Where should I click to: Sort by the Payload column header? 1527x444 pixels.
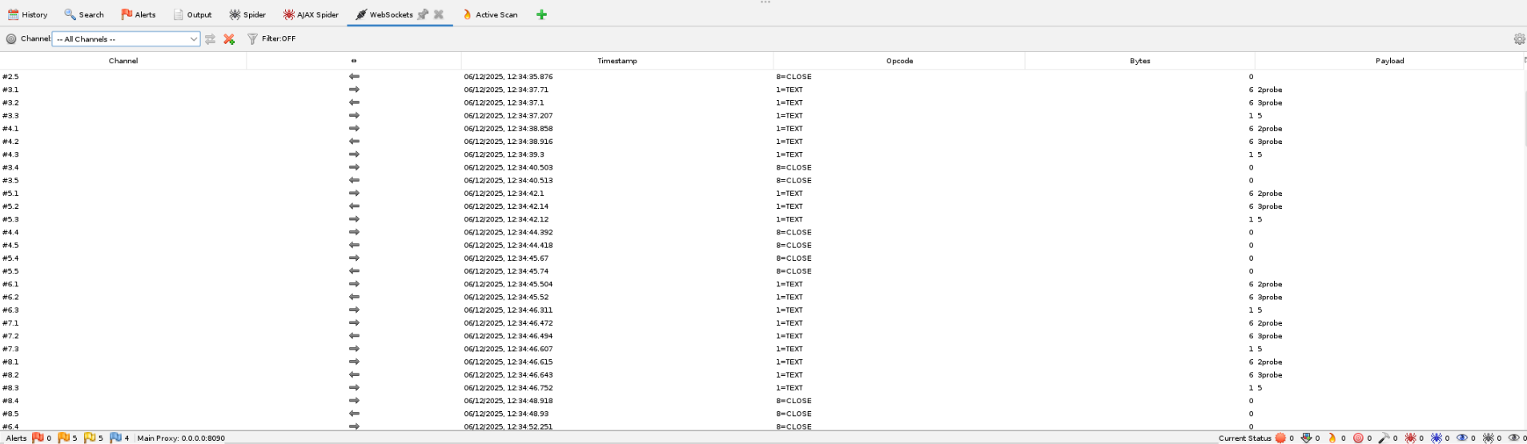[1389, 61]
